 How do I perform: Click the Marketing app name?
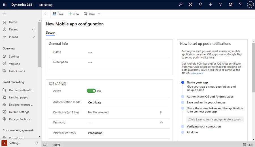46,5
